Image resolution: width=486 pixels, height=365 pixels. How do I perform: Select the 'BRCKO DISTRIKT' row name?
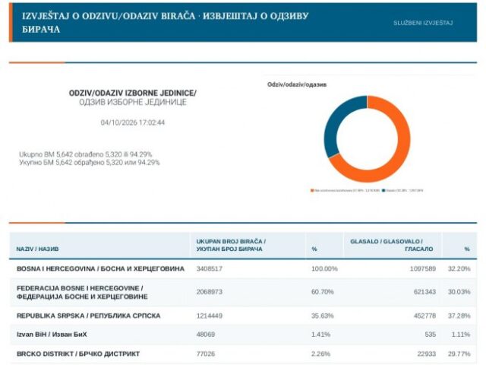pos(78,354)
